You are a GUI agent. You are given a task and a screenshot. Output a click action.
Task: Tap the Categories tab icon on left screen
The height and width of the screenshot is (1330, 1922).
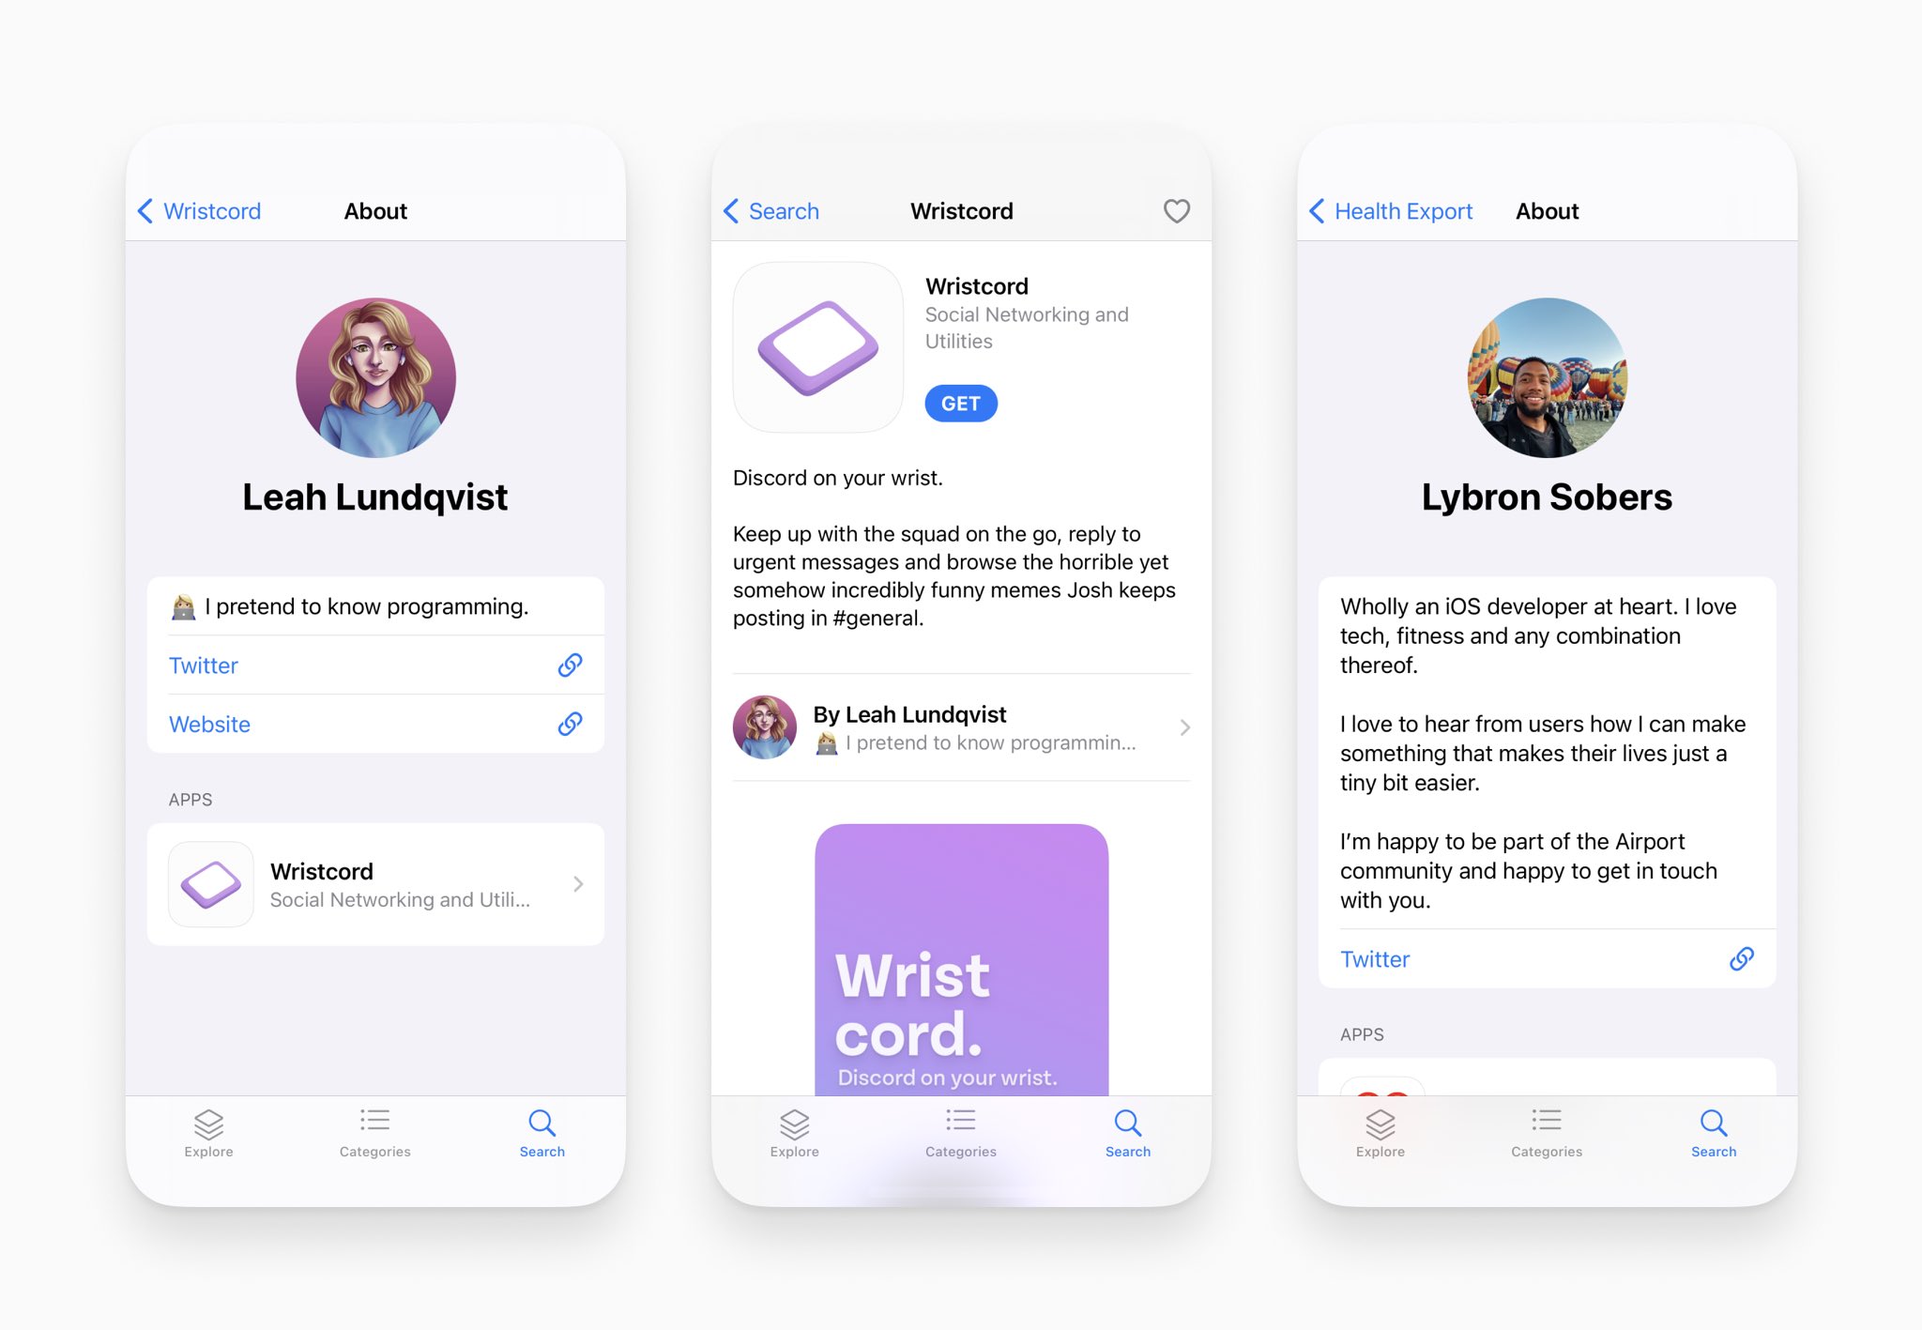click(x=374, y=1124)
